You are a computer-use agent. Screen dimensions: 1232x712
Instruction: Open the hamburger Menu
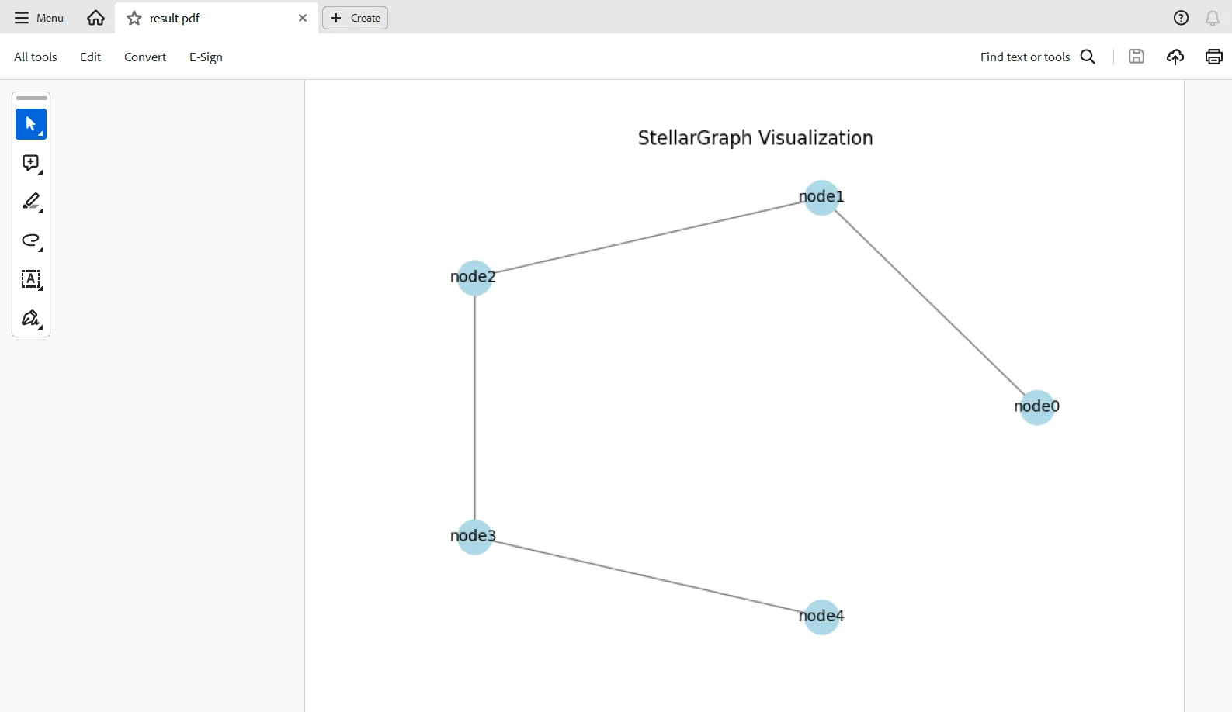39,18
